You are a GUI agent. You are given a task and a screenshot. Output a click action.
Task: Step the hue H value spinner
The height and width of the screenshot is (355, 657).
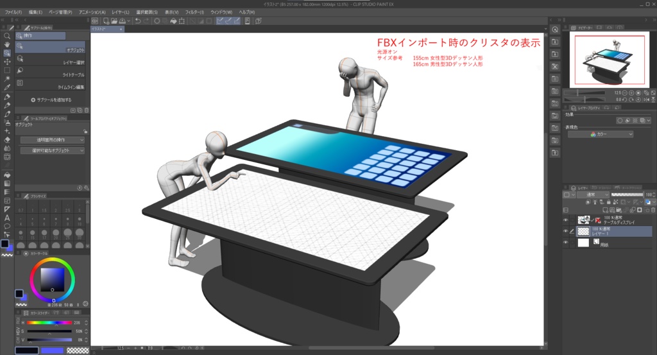(87, 323)
